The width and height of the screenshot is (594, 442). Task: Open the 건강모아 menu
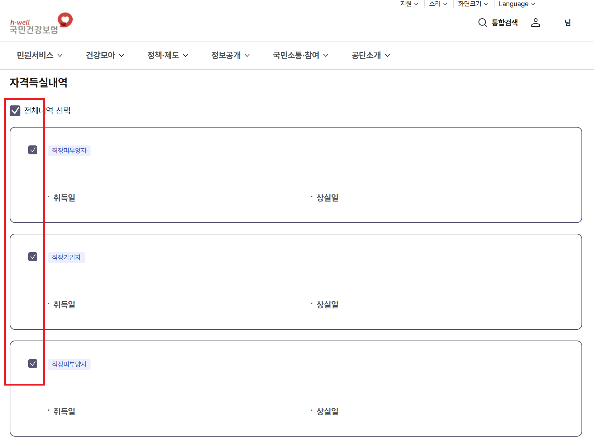tap(105, 55)
